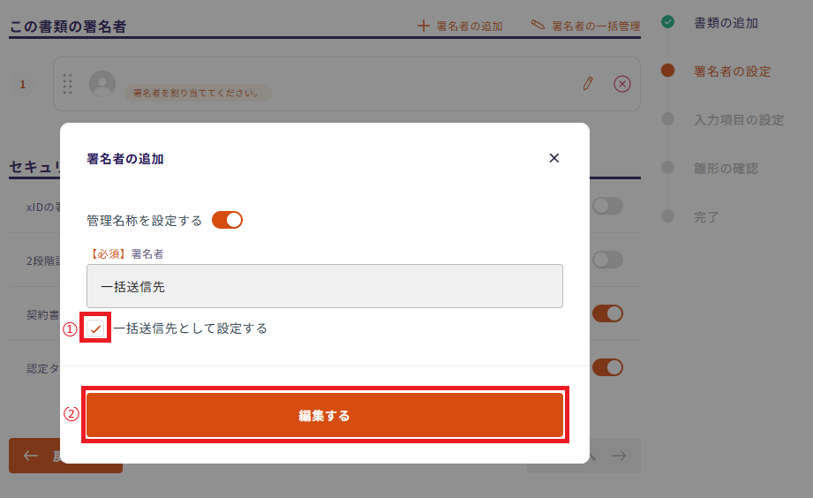
Task: Toggle the 管理名称を設定する switch
Action: pos(227,220)
